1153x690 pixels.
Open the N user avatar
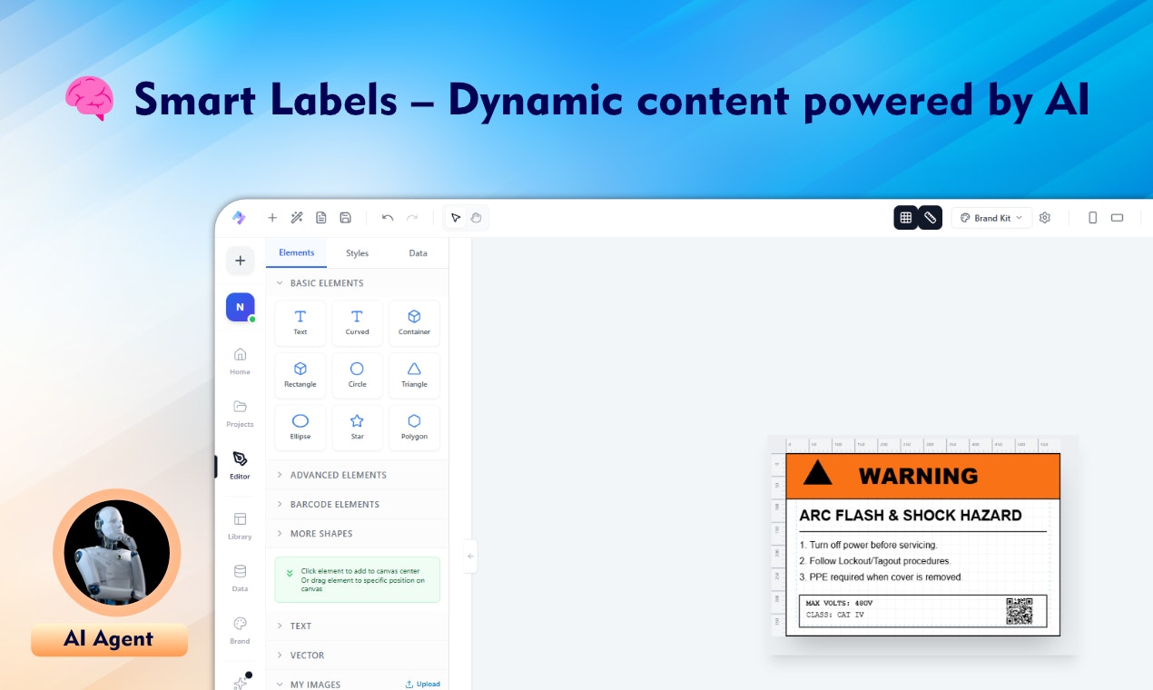[x=240, y=307]
